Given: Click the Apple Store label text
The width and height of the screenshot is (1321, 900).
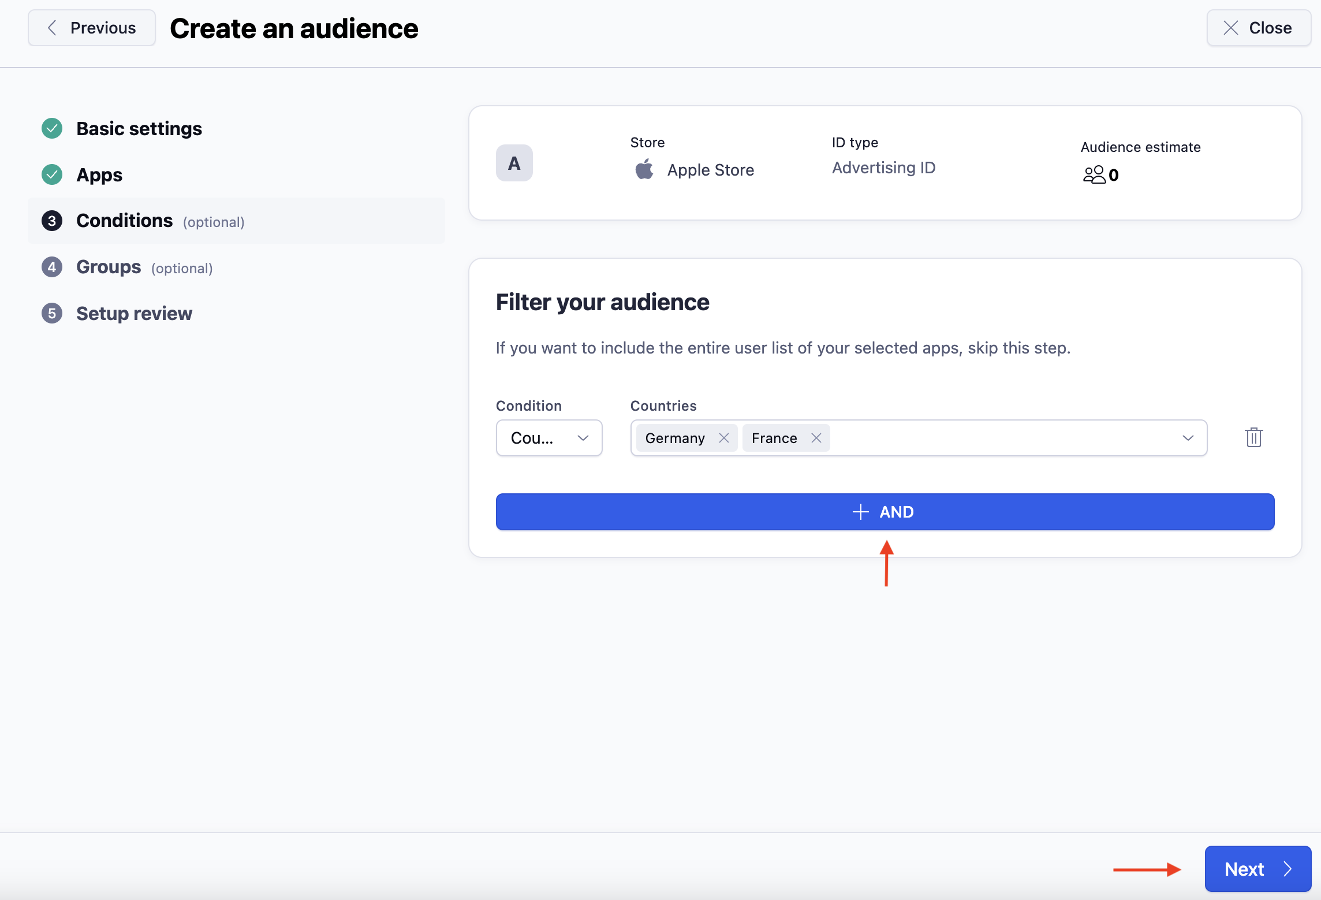Looking at the screenshot, I should (711, 170).
